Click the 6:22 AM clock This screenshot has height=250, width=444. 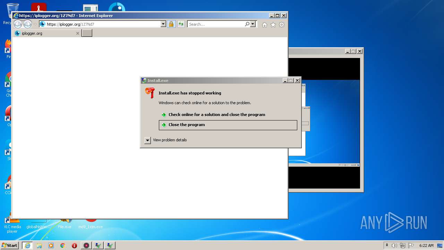click(426, 245)
